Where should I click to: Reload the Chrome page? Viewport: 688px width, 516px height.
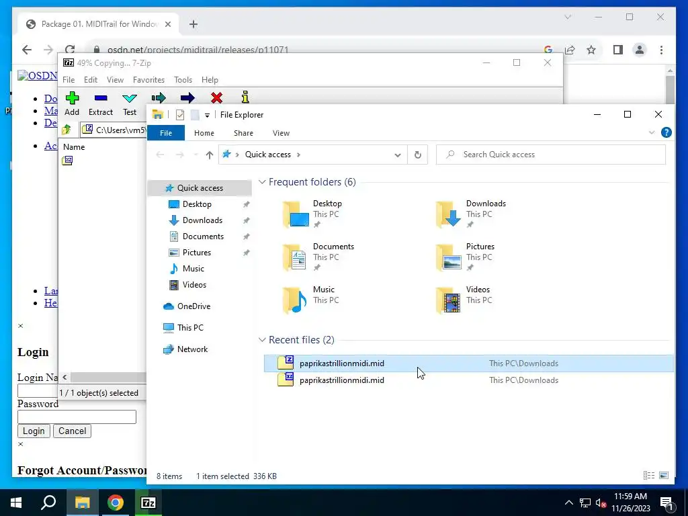coord(70,50)
